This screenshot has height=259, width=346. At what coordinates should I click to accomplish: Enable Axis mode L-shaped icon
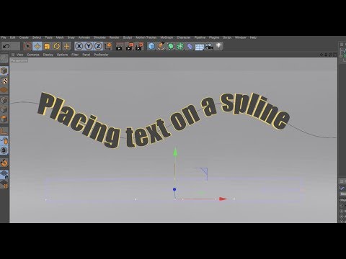4,131
